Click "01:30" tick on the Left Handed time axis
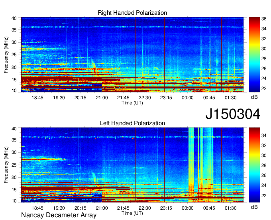This screenshot has height=220, width=271. (230, 208)
